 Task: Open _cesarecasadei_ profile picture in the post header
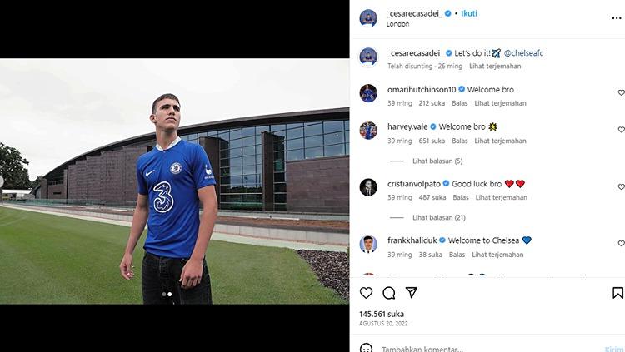(x=368, y=18)
